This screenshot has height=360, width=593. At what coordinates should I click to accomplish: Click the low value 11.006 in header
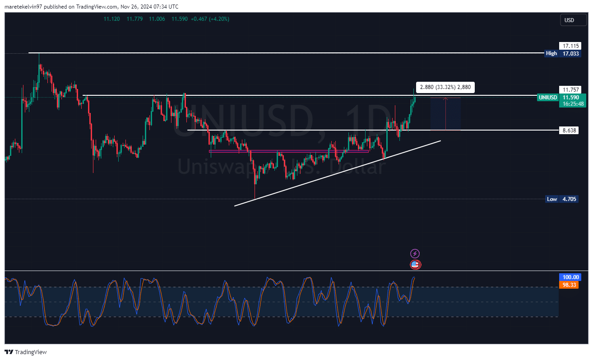click(158, 19)
